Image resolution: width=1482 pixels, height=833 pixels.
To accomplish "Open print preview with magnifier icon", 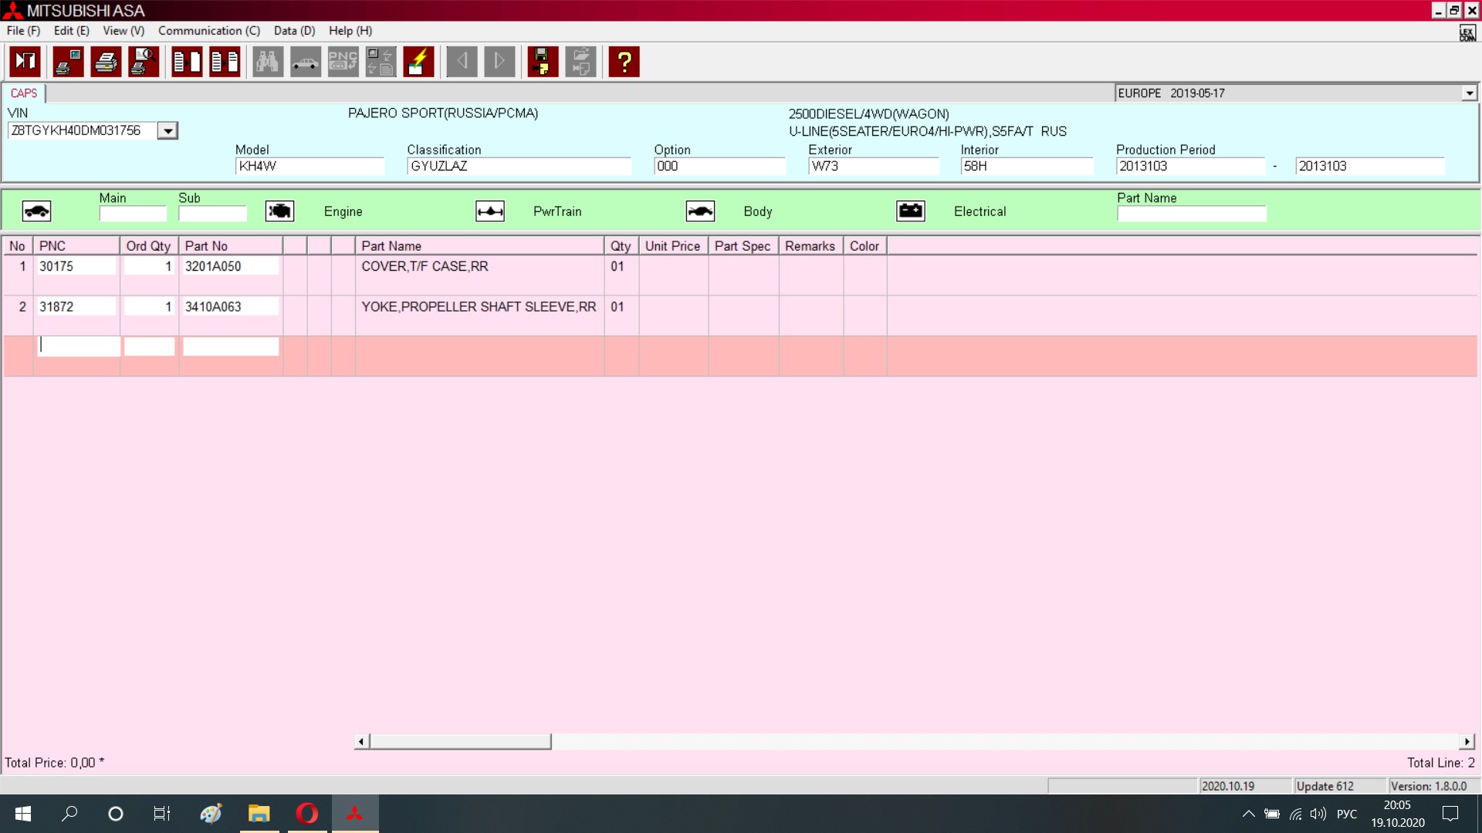I will click(x=144, y=62).
